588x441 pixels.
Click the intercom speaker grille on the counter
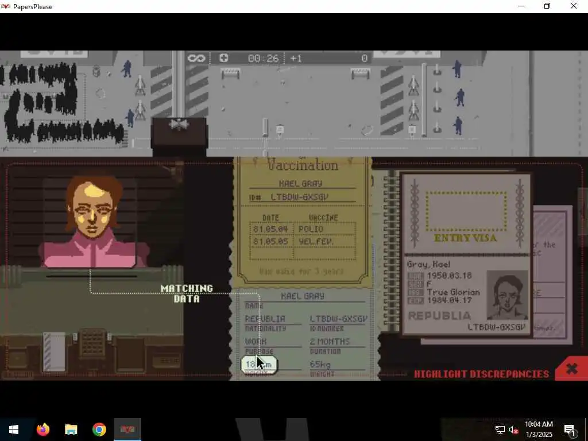tap(92, 343)
